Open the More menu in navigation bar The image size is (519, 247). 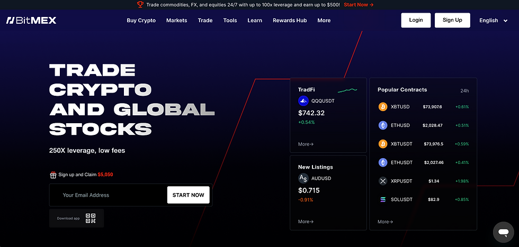click(324, 21)
